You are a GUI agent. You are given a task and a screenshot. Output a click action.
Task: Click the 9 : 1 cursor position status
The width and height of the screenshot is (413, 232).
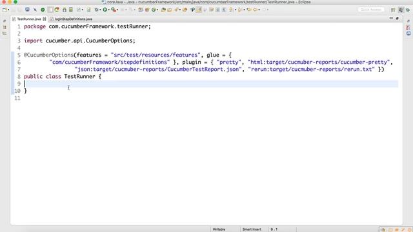[274, 229]
